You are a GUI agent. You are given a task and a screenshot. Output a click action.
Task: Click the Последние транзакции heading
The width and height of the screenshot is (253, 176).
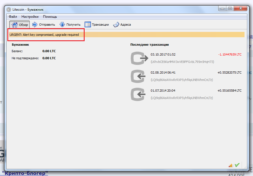pyautogui.click(x=150, y=45)
